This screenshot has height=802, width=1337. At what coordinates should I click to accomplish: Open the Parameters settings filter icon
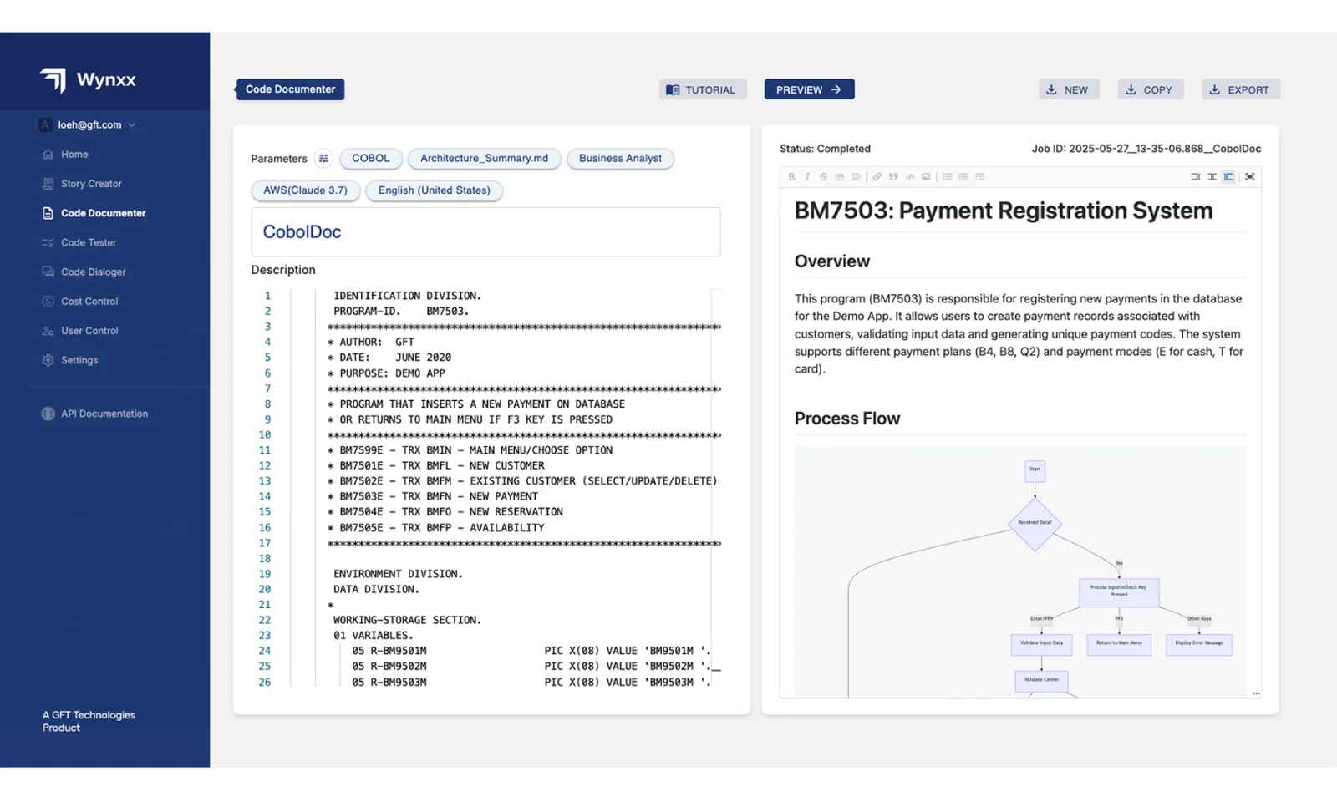pyautogui.click(x=323, y=159)
